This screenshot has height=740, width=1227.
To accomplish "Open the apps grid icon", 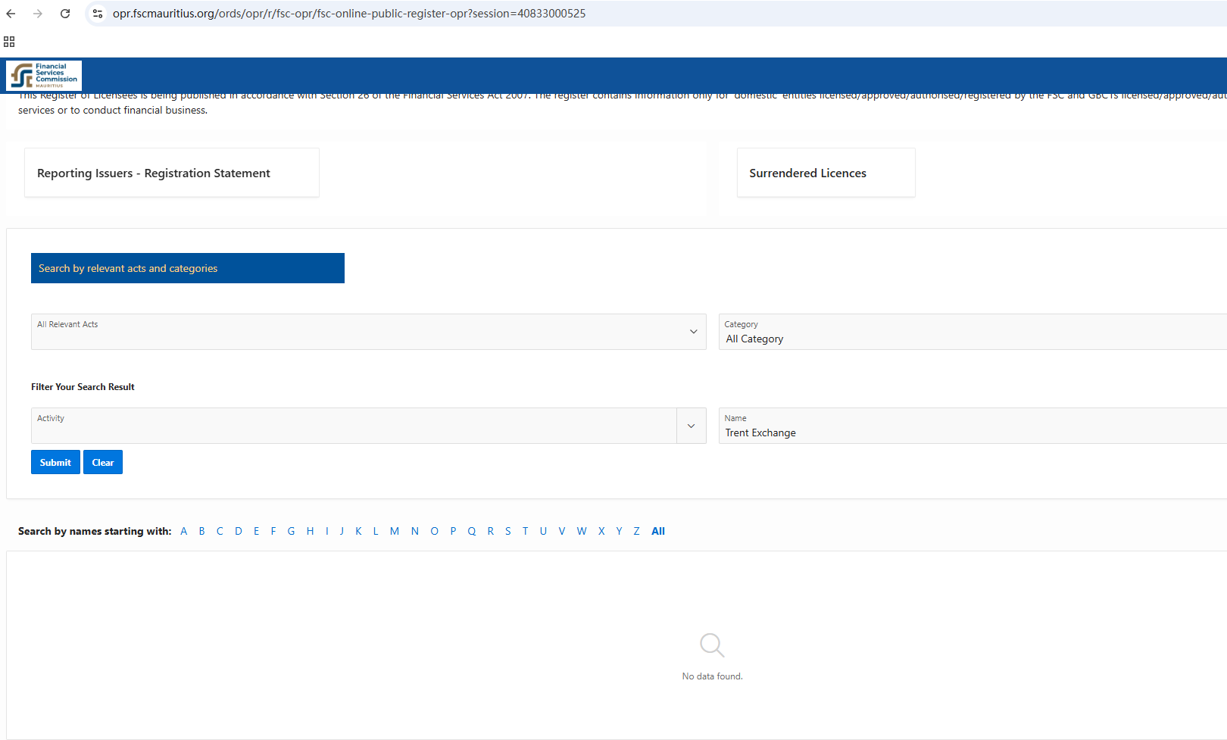I will tap(9, 42).
